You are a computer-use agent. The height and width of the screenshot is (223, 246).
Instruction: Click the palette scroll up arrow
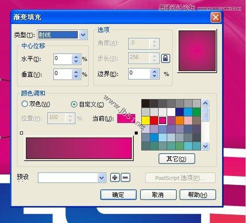pos(206,103)
